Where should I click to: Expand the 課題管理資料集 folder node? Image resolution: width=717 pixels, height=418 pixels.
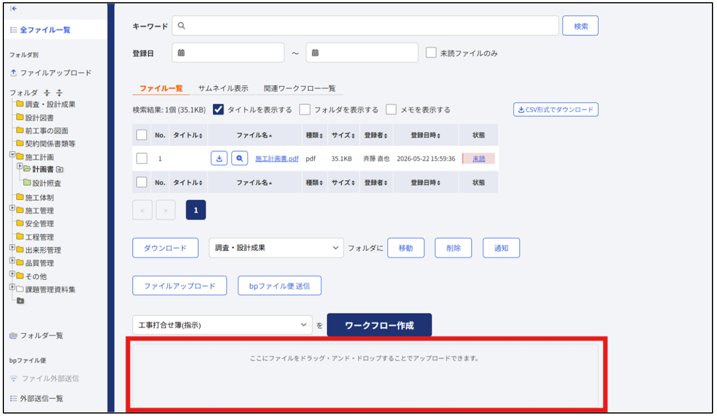click(12, 287)
